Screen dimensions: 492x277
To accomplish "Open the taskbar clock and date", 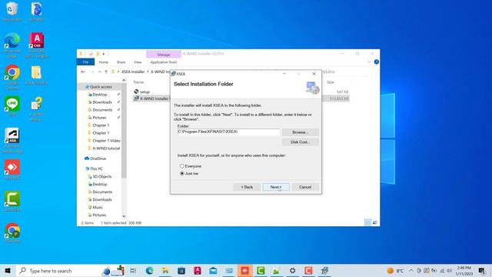I will 464,271.
